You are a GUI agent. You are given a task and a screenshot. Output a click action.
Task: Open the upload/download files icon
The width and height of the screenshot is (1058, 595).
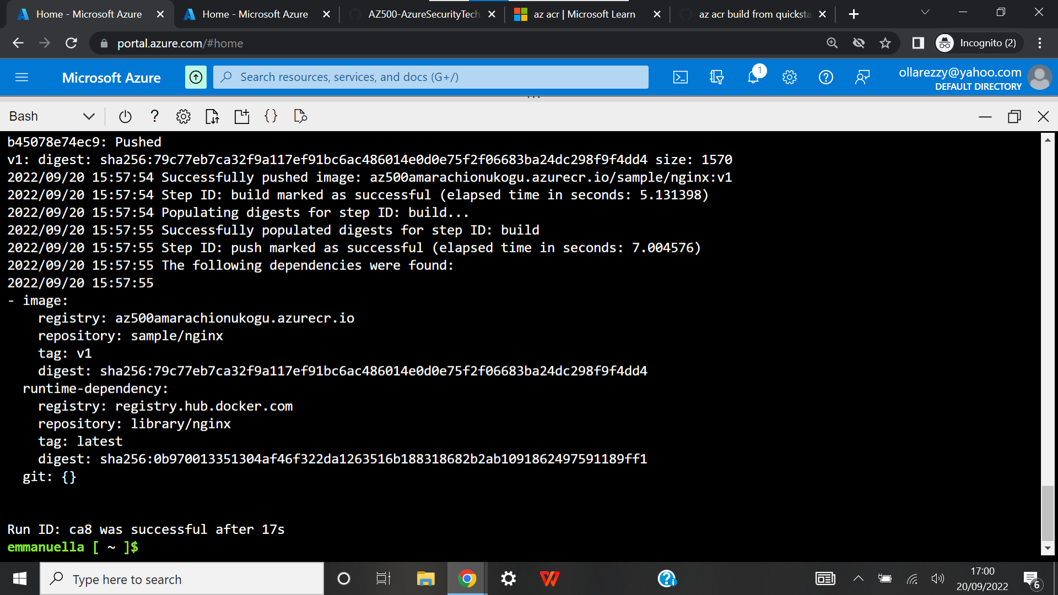point(212,116)
